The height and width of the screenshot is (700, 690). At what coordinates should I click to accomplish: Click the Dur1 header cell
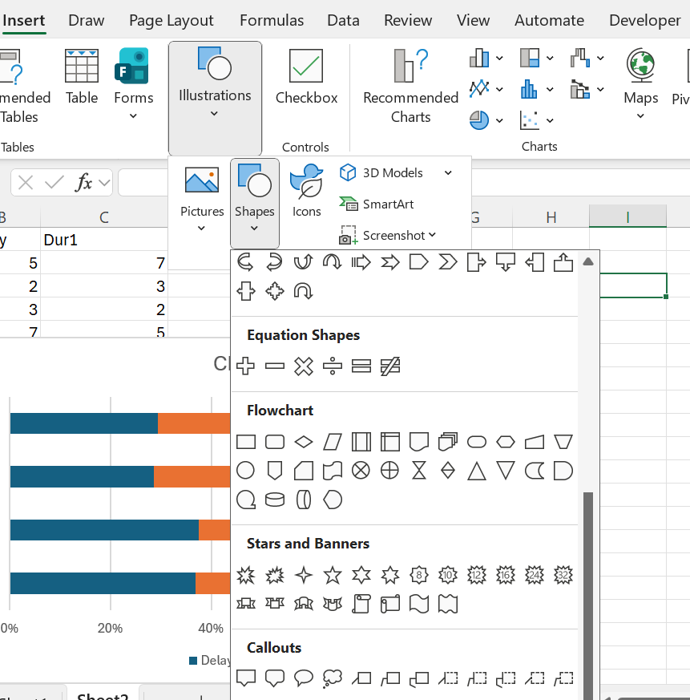pyautogui.click(x=104, y=240)
